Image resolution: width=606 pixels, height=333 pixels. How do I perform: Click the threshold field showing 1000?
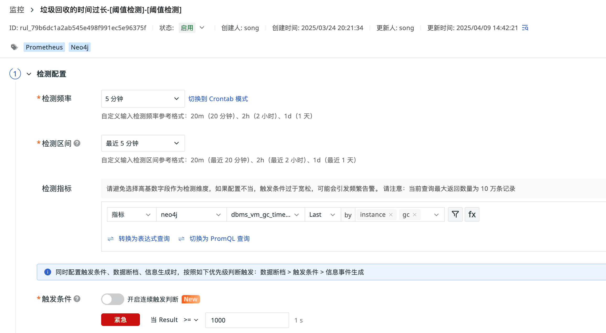247,320
